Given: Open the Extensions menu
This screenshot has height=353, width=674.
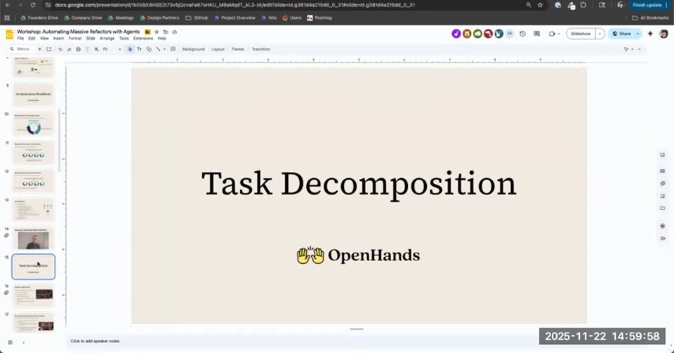Looking at the screenshot, I should click(x=143, y=38).
